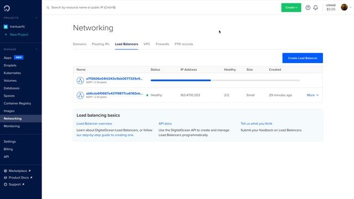The width and height of the screenshot is (354, 199).
Task: Click the IP Address column header
Action: click(189, 70)
